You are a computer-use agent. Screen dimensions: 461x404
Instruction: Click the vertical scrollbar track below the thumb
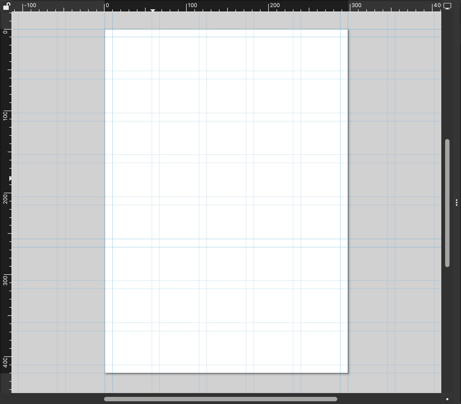click(447, 328)
